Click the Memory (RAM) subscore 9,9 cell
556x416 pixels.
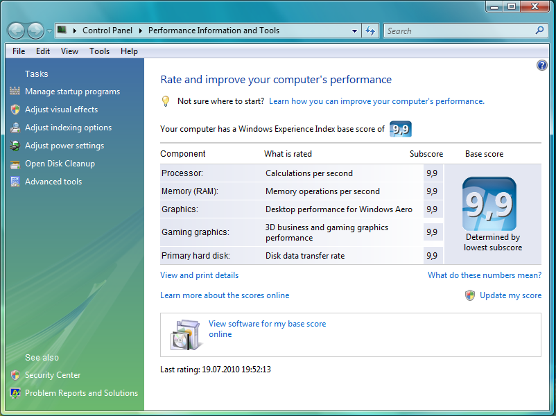(x=432, y=191)
